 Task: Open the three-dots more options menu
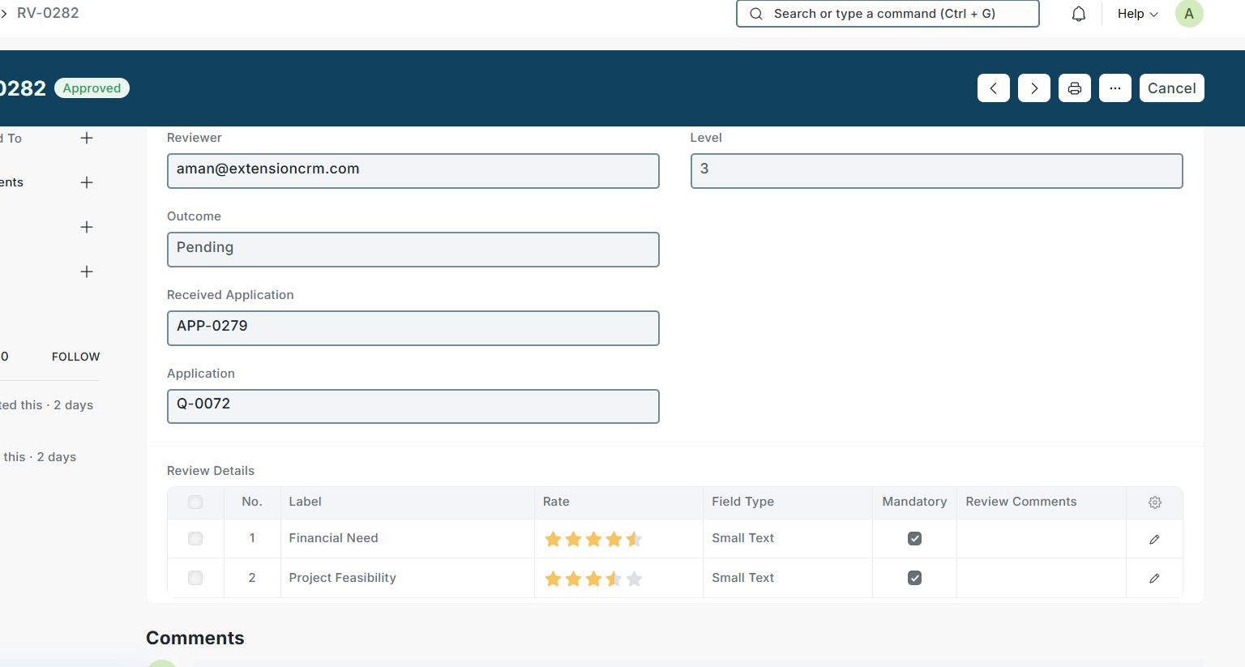tap(1115, 88)
